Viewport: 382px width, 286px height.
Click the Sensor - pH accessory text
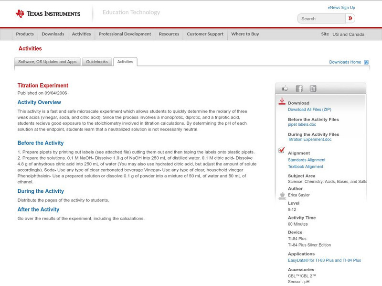coord(299,282)
